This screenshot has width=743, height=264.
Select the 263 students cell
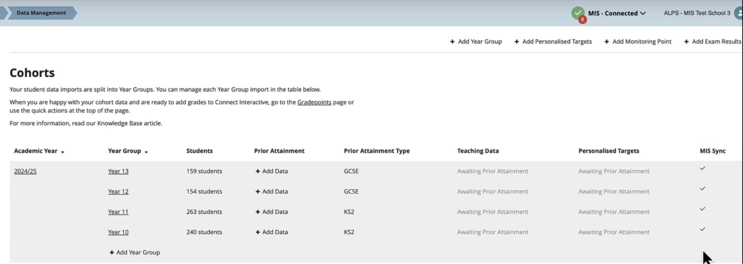click(x=204, y=212)
